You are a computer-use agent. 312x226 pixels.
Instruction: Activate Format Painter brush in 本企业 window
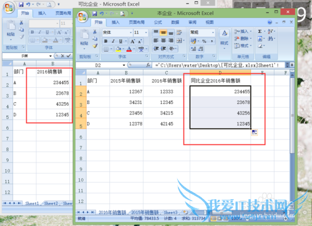(95, 45)
